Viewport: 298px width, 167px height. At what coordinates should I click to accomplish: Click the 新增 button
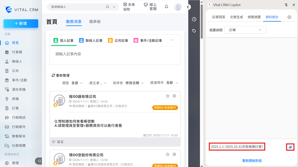point(21,23)
